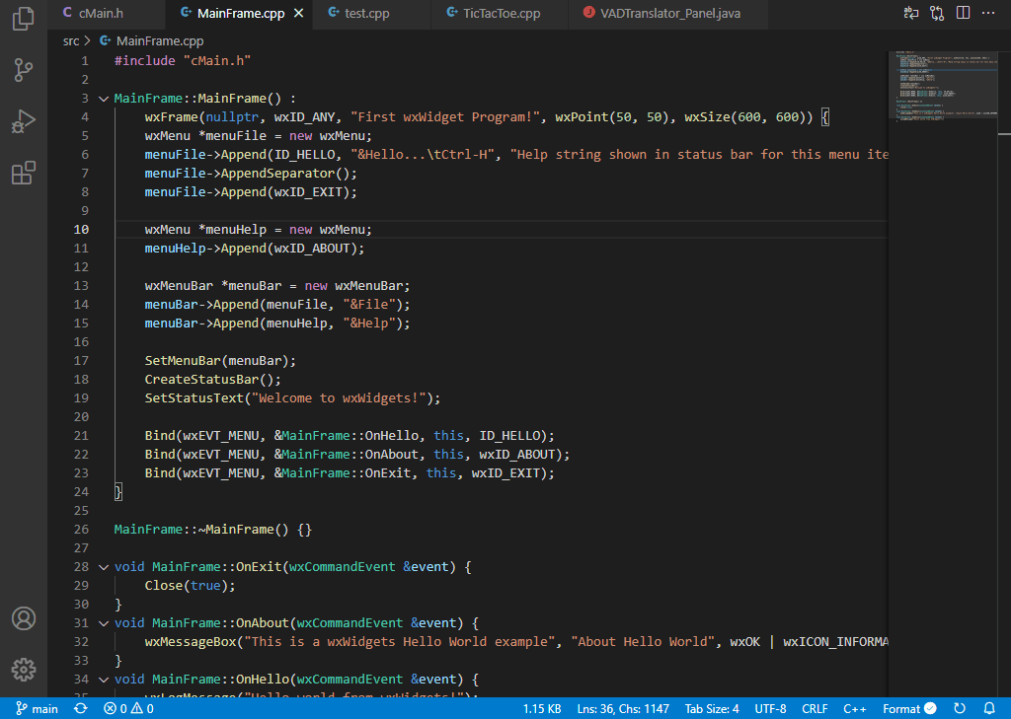Viewport: 1011px width, 719px height.
Task: Click the "Welcome to wxWidgets!" string
Action: pos(339,397)
